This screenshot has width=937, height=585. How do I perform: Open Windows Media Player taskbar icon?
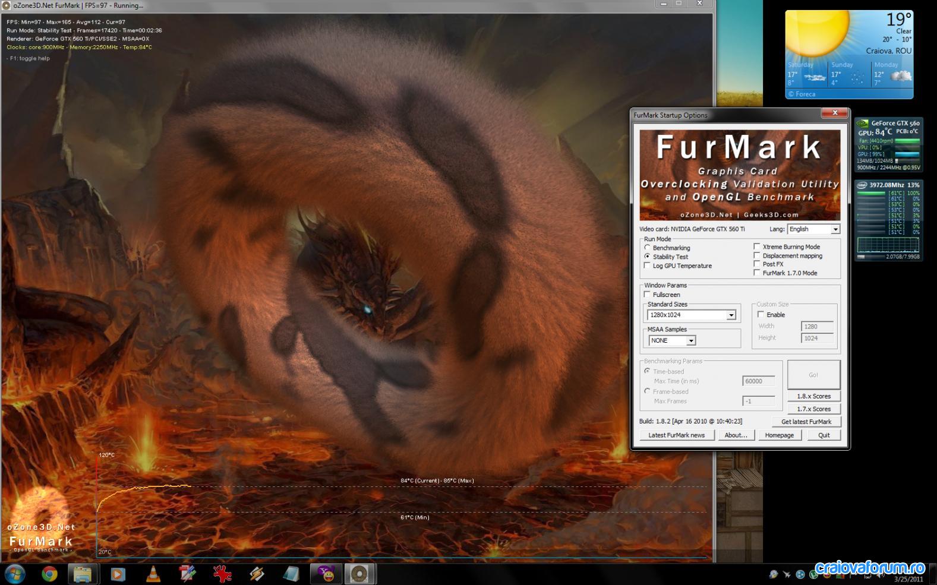point(118,574)
